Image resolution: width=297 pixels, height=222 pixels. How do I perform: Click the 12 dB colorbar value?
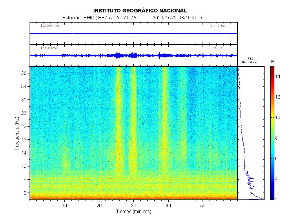point(278,97)
